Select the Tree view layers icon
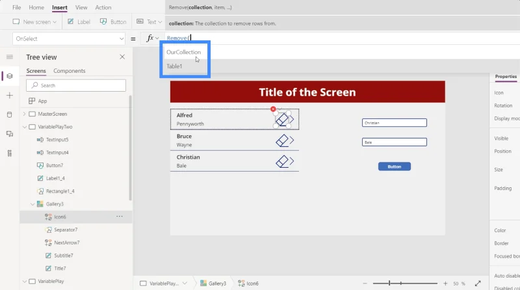520x290 pixels. point(10,76)
